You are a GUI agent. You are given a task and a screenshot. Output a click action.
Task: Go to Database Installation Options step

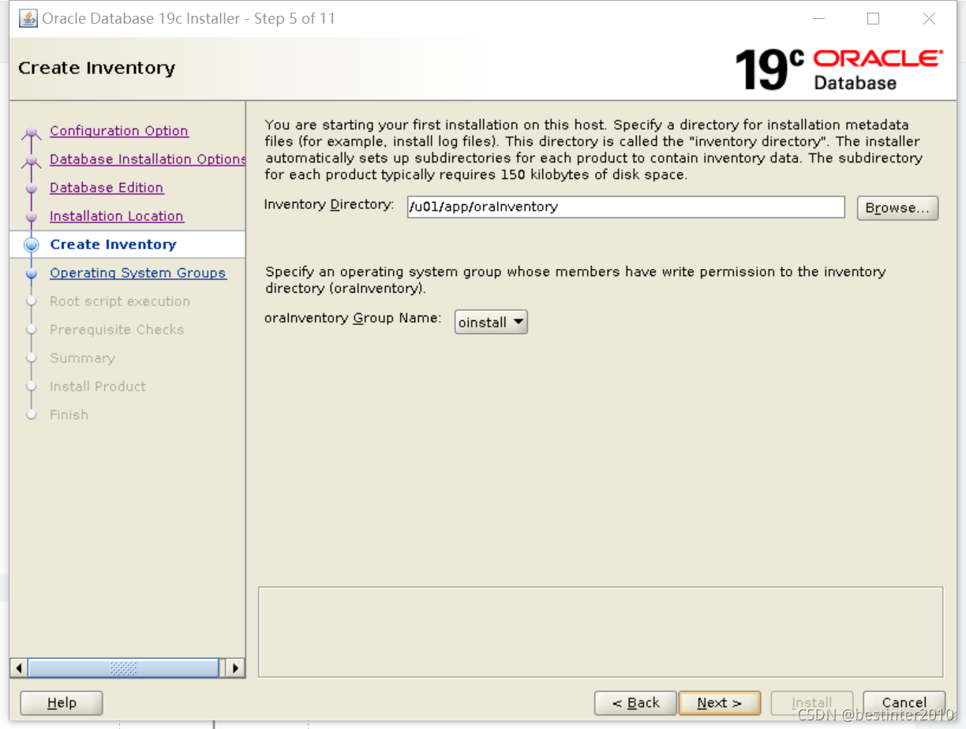[148, 159]
